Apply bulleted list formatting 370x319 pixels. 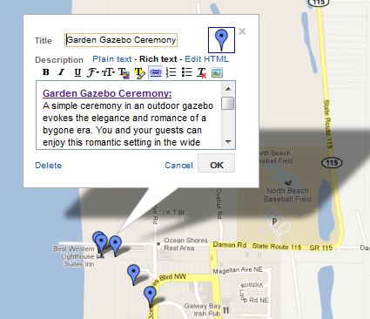coord(187,72)
